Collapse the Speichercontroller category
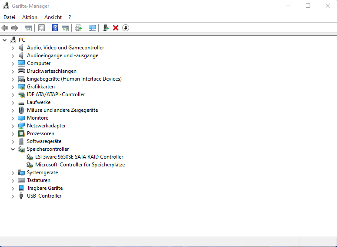337x247 pixels. coord(13,149)
